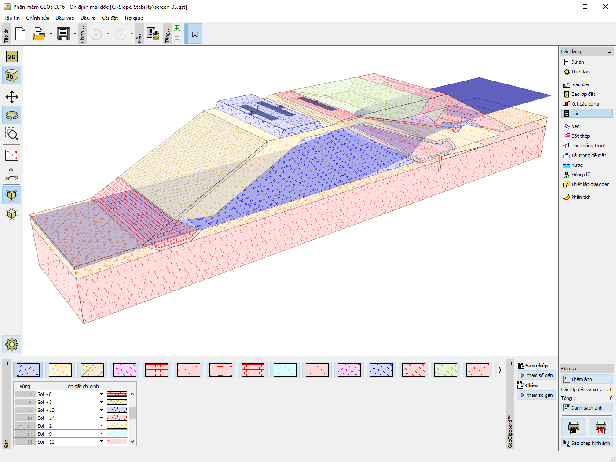The width and height of the screenshot is (616, 462).
Task: Switch to 3D view mode
Action: point(12,76)
